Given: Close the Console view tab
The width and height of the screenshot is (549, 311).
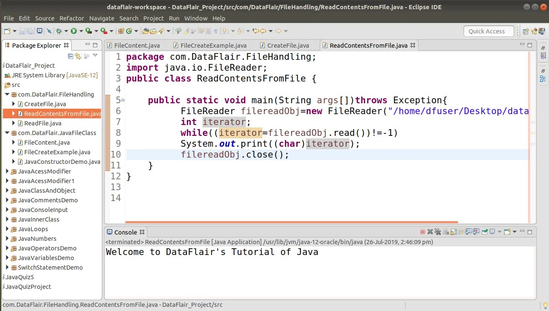Looking at the screenshot, I should tap(142, 232).
